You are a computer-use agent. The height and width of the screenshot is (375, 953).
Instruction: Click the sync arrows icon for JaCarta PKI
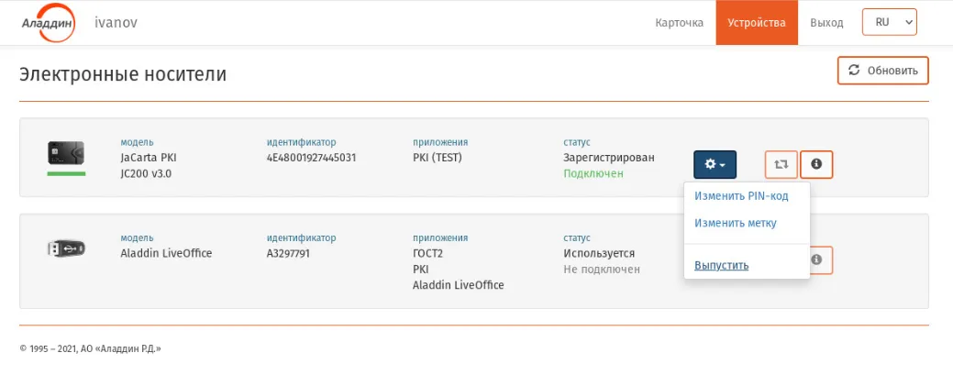tap(781, 165)
